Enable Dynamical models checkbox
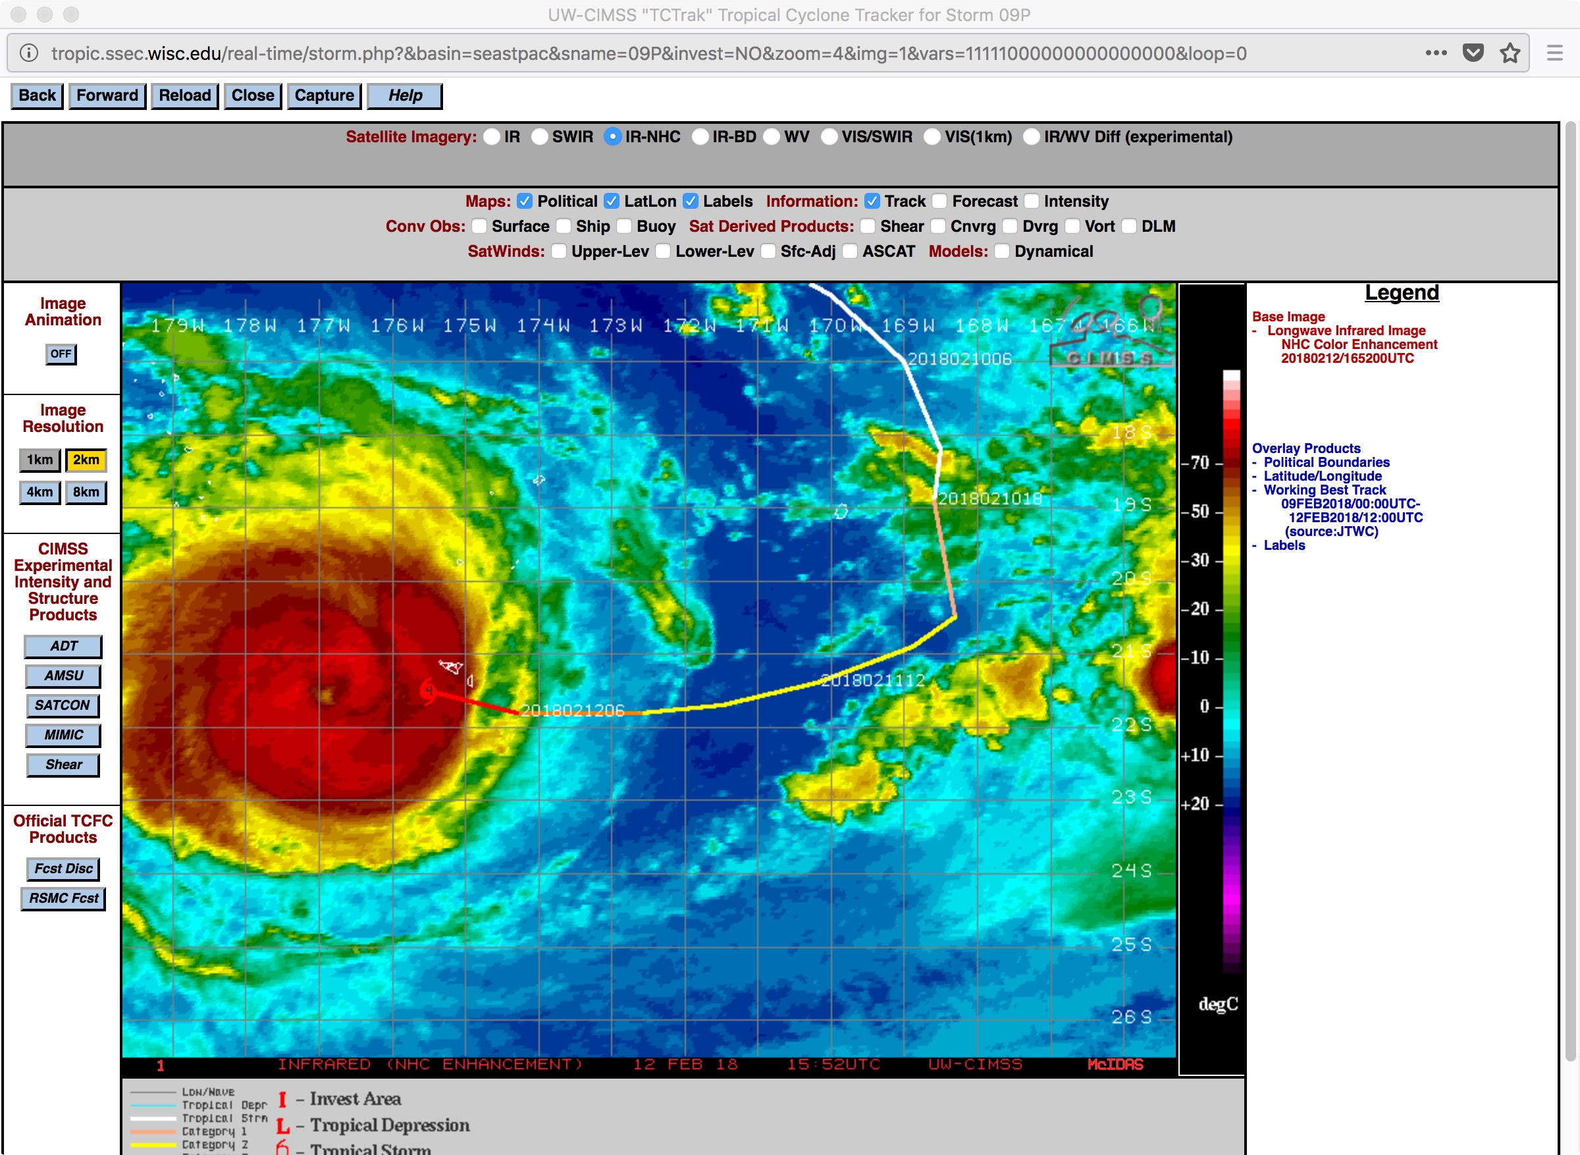Screen dimensions: 1580x1155 tap(1002, 252)
